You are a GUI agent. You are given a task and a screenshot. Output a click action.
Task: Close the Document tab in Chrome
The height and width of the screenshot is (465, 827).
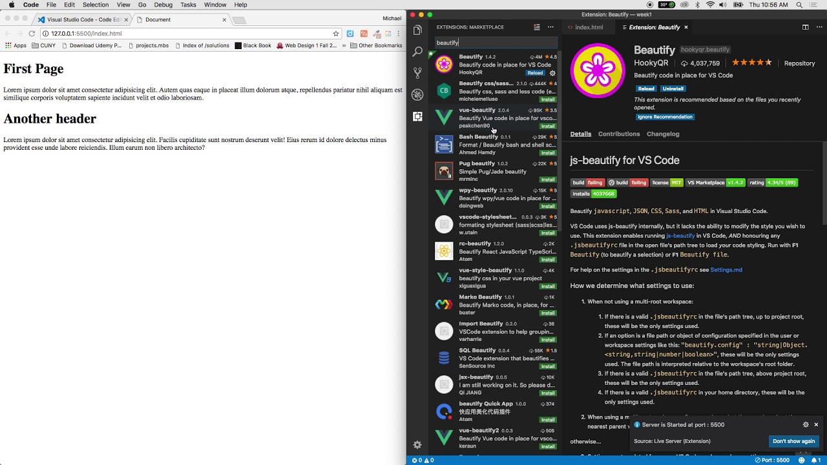(x=225, y=19)
